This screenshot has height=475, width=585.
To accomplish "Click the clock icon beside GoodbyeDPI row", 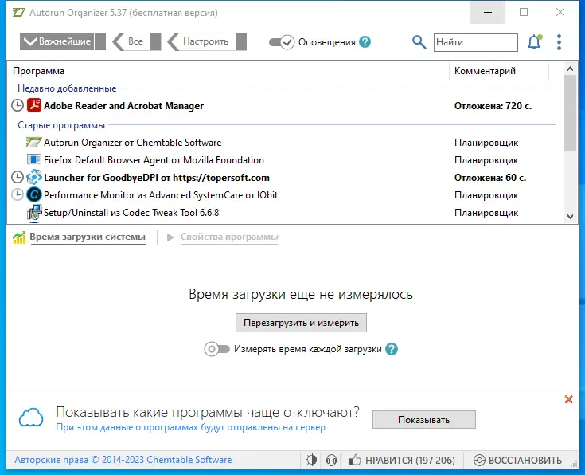I will click(x=18, y=177).
